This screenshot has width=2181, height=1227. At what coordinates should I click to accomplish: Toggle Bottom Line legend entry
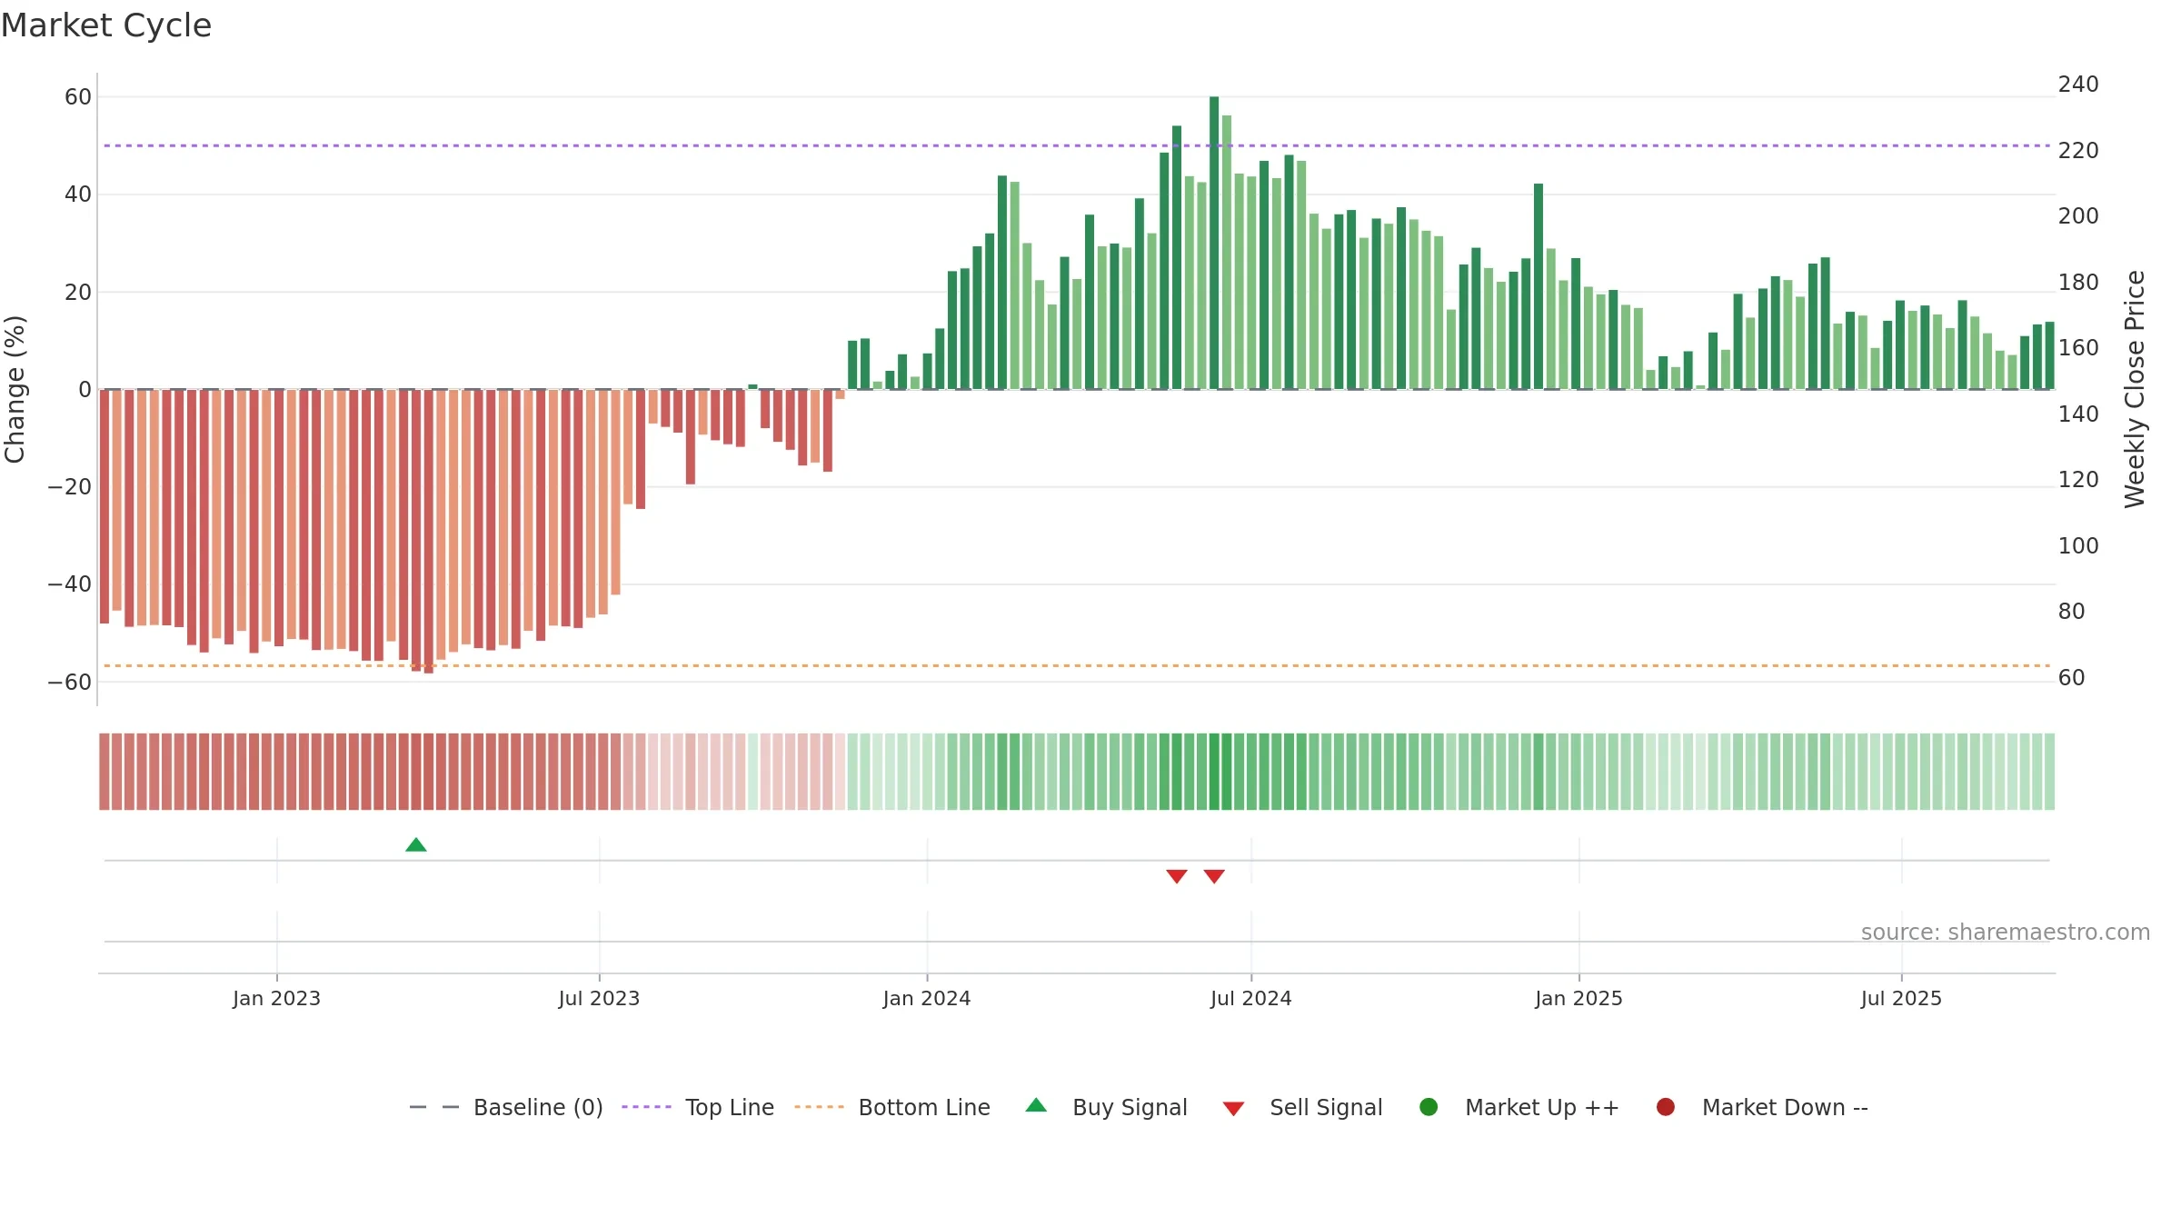tap(892, 1108)
